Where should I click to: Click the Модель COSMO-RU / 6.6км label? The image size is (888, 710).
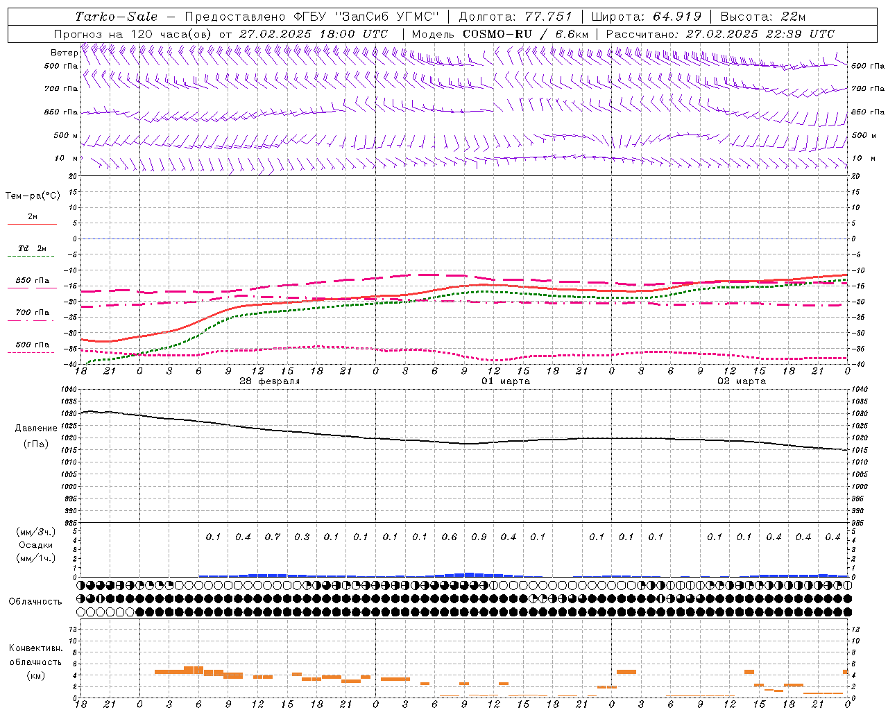coord(500,34)
